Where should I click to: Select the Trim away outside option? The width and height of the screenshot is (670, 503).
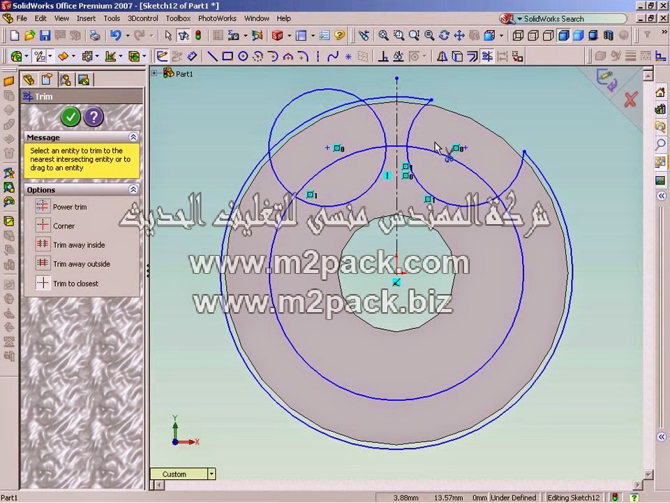[x=73, y=264]
